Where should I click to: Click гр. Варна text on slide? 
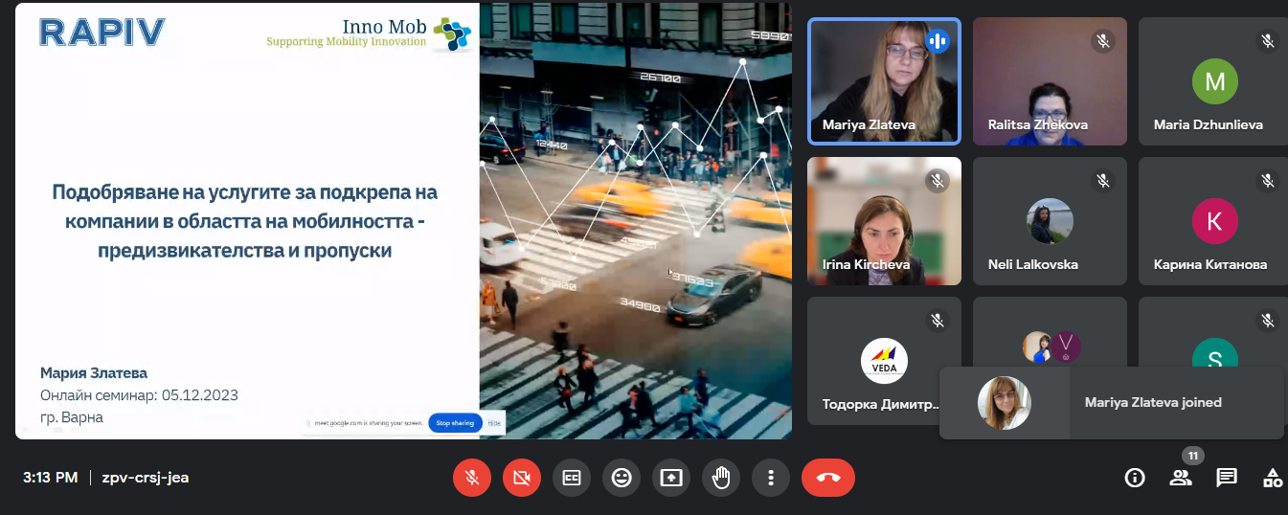[72, 417]
